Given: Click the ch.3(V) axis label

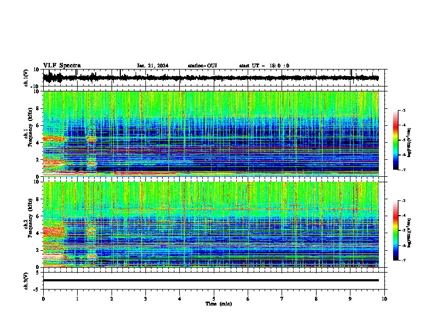Looking at the screenshot, I should pos(26,281).
